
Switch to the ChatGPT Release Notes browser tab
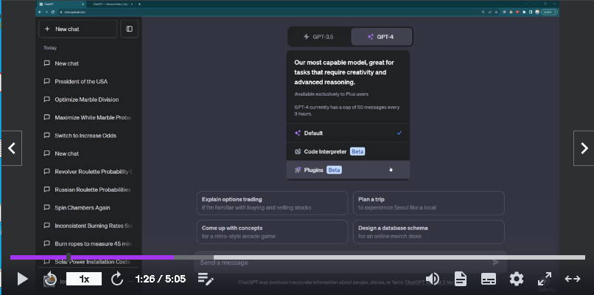point(113,4)
